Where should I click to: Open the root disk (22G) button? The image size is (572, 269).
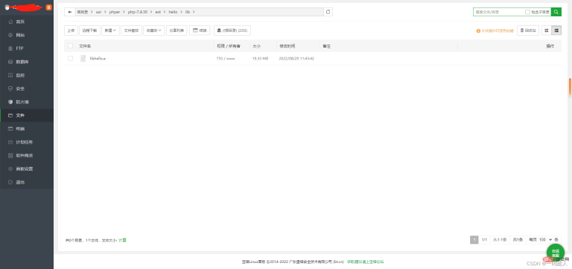(232, 30)
